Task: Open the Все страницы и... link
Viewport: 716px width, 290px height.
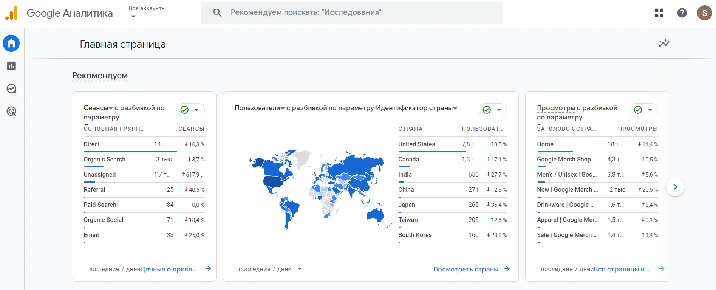Action: click(622, 269)
